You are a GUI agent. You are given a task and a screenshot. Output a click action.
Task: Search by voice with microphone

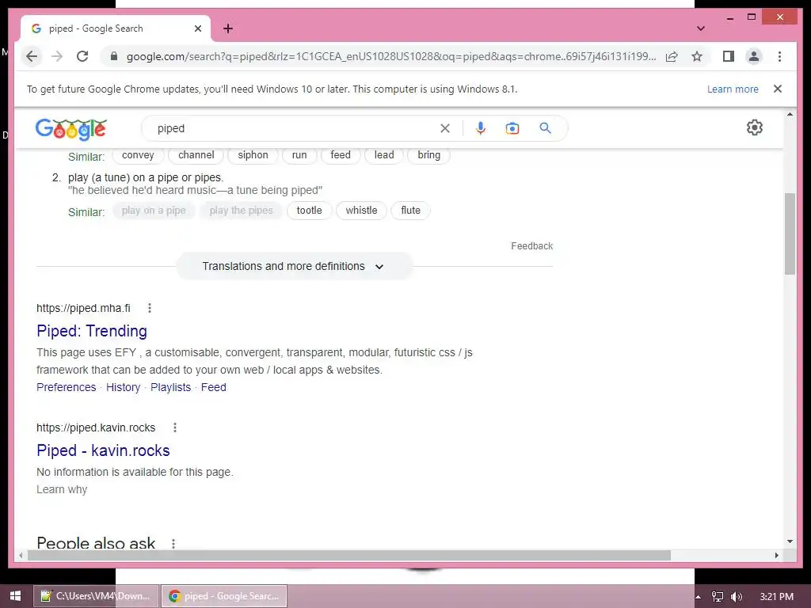(x=481, y=128)
